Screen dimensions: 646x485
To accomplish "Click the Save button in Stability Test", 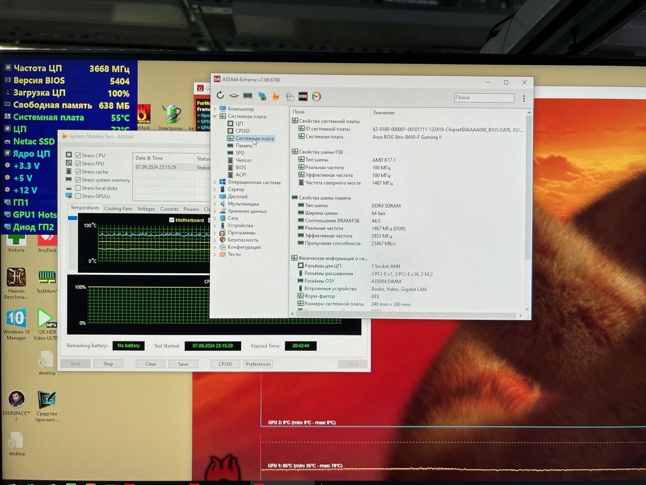I will tap(183, 364).
